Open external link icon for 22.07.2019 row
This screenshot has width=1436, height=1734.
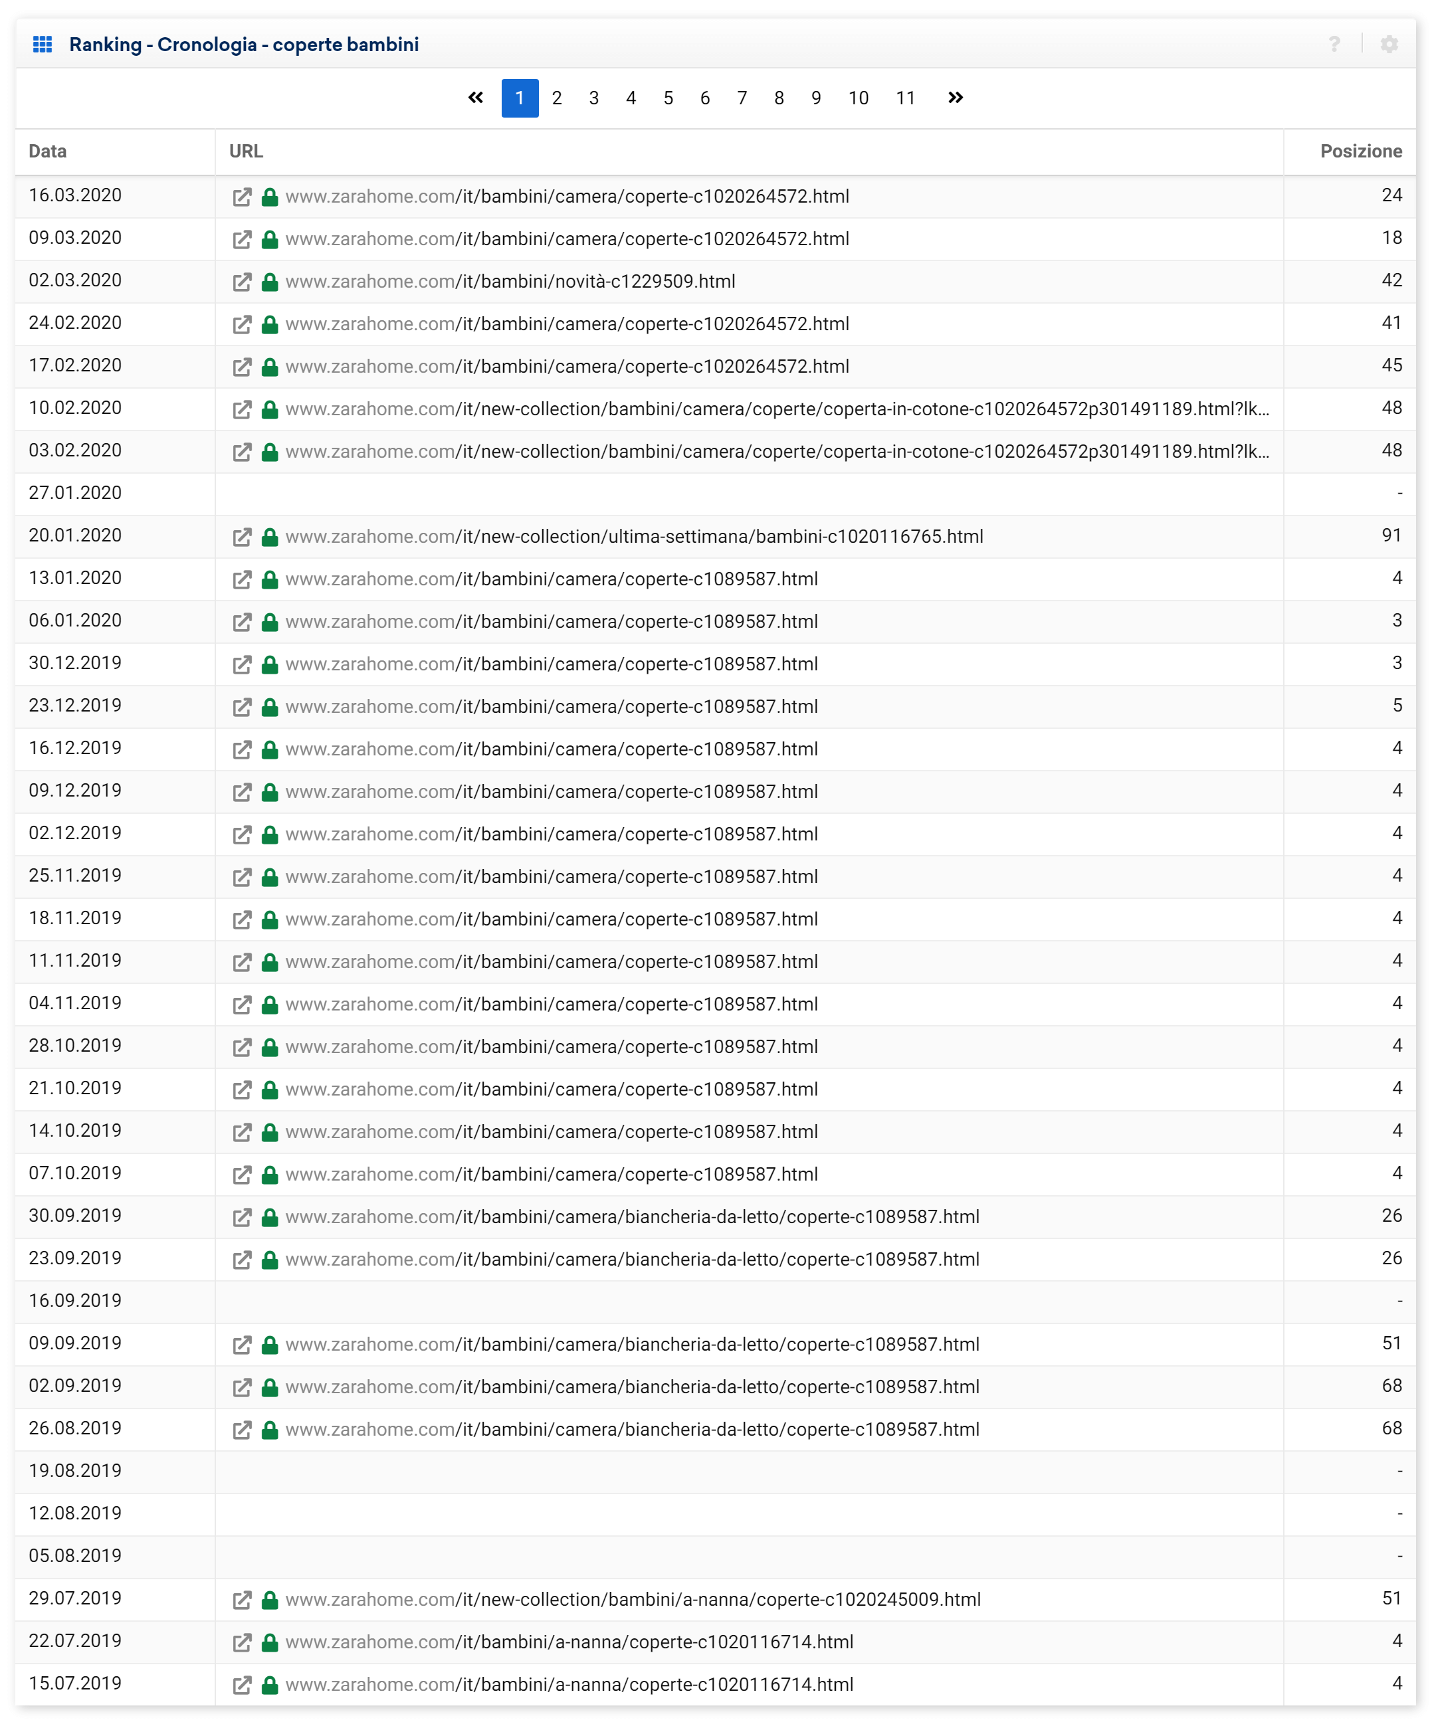[242, 1643]
